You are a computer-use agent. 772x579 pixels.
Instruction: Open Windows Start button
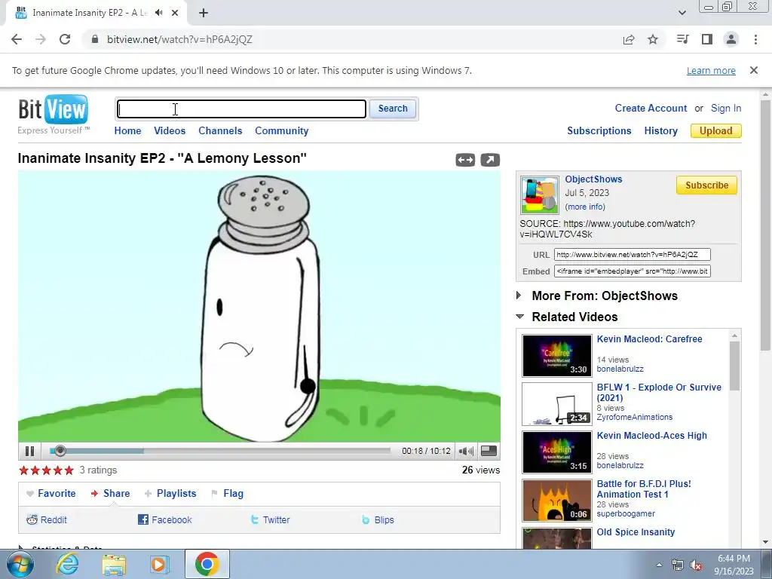click(x=20, y=564)
